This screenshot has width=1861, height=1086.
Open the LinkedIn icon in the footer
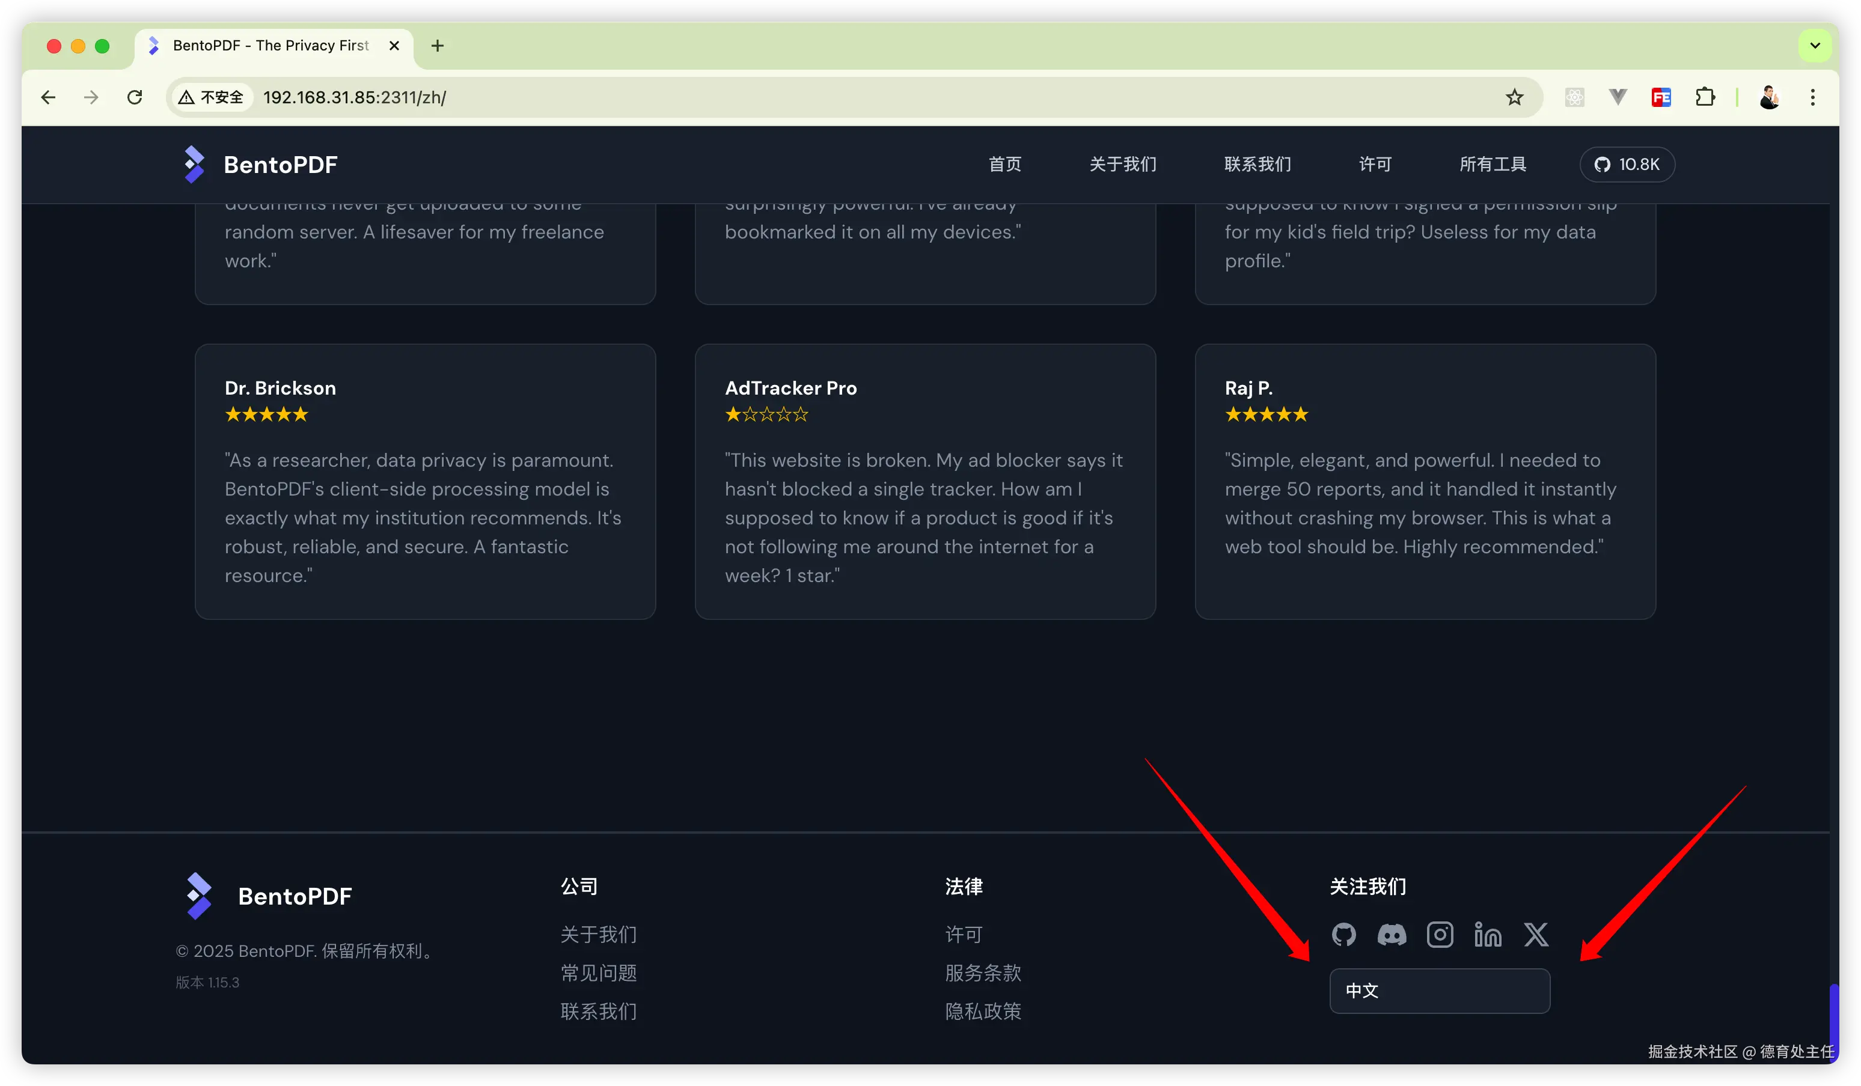point(1487,935)
